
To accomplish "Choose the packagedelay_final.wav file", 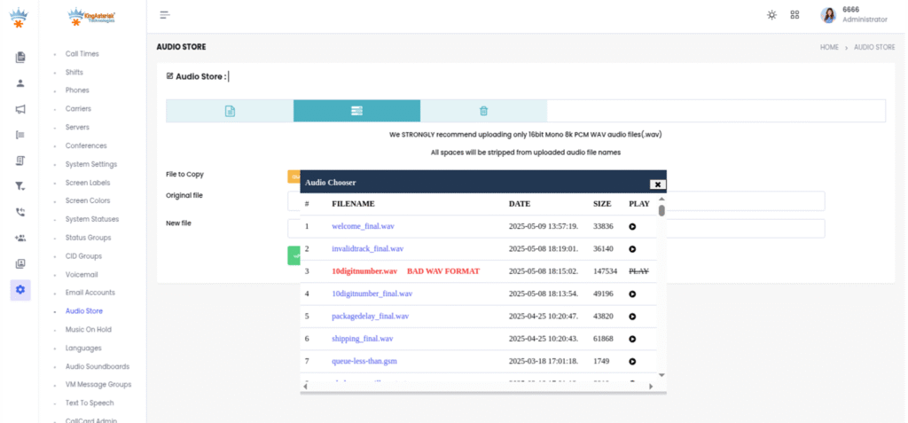I will pyautogui.click(x=370, y=317).
